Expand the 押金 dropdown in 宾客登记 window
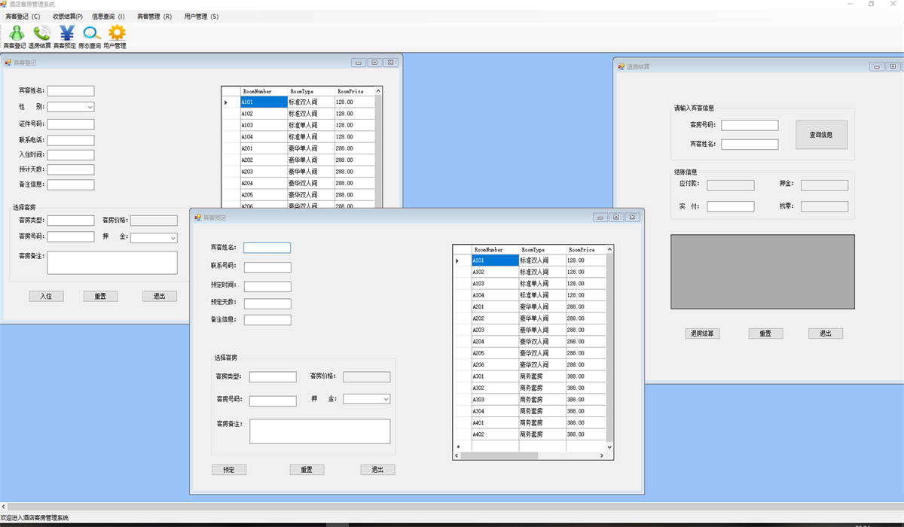904x527 pixels. click(x=173, y=238)
